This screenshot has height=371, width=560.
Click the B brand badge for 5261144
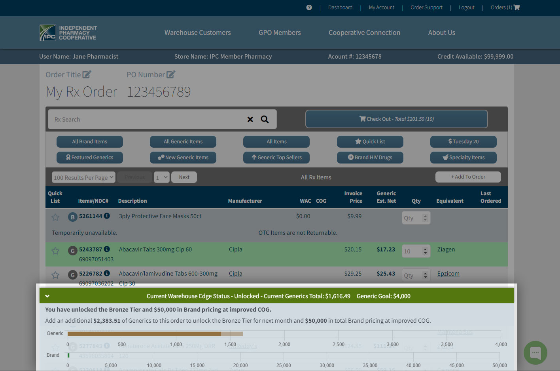point(72,217)
